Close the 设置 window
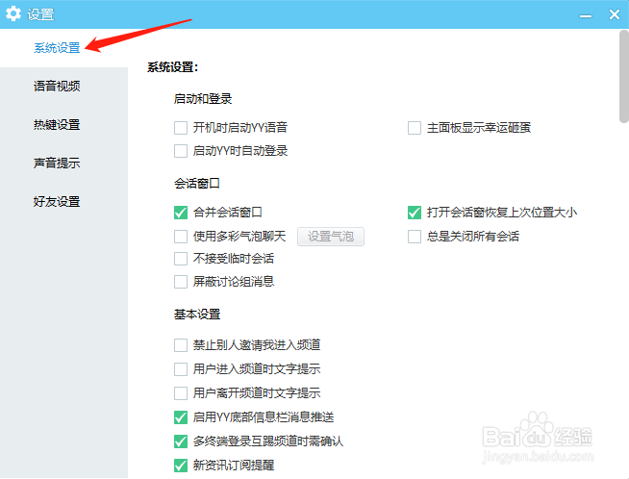Viewport: 629px width, 479px height. coord(615,14)
